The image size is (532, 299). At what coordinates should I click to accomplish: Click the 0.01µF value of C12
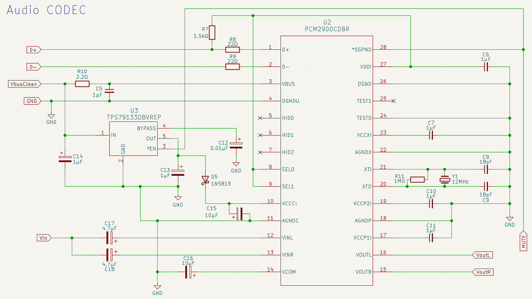219,148
